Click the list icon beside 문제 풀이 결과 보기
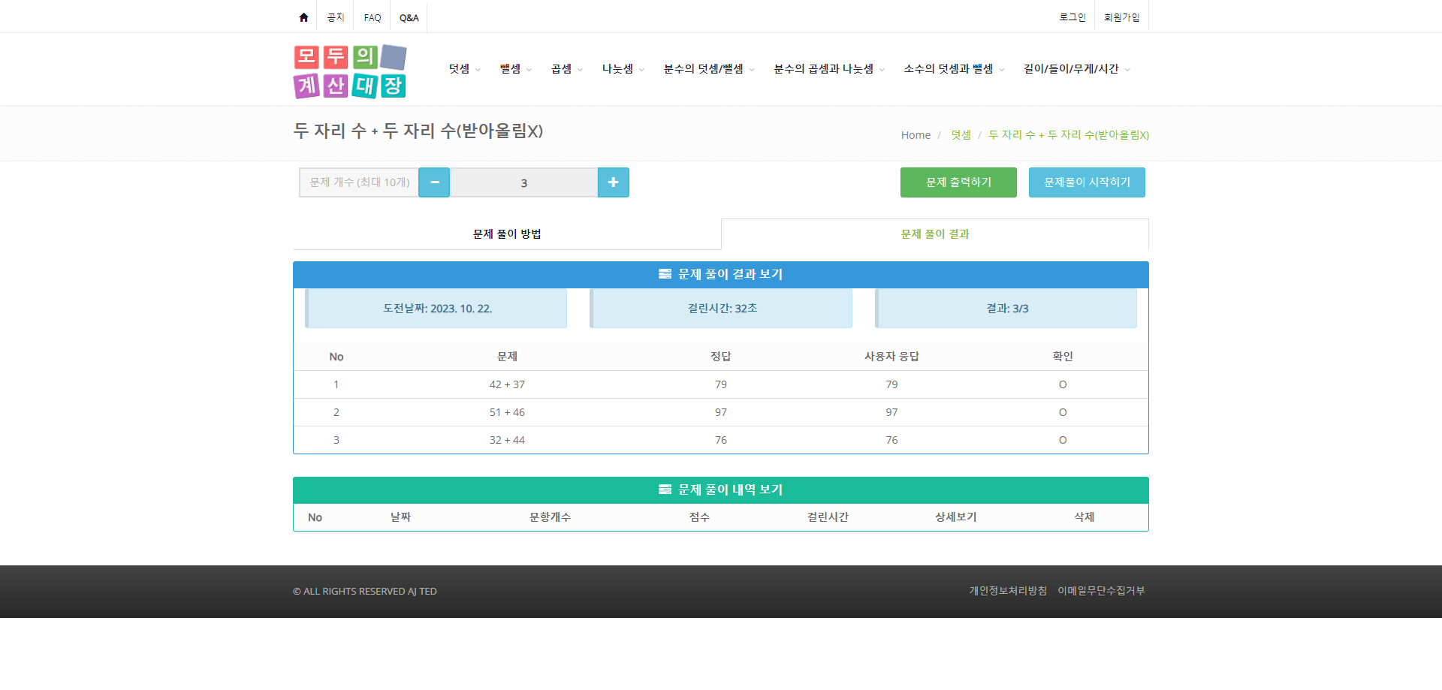 [665, 274]
